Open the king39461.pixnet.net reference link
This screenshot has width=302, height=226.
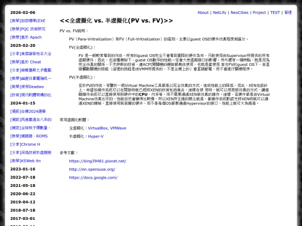[x=98, y=161]
